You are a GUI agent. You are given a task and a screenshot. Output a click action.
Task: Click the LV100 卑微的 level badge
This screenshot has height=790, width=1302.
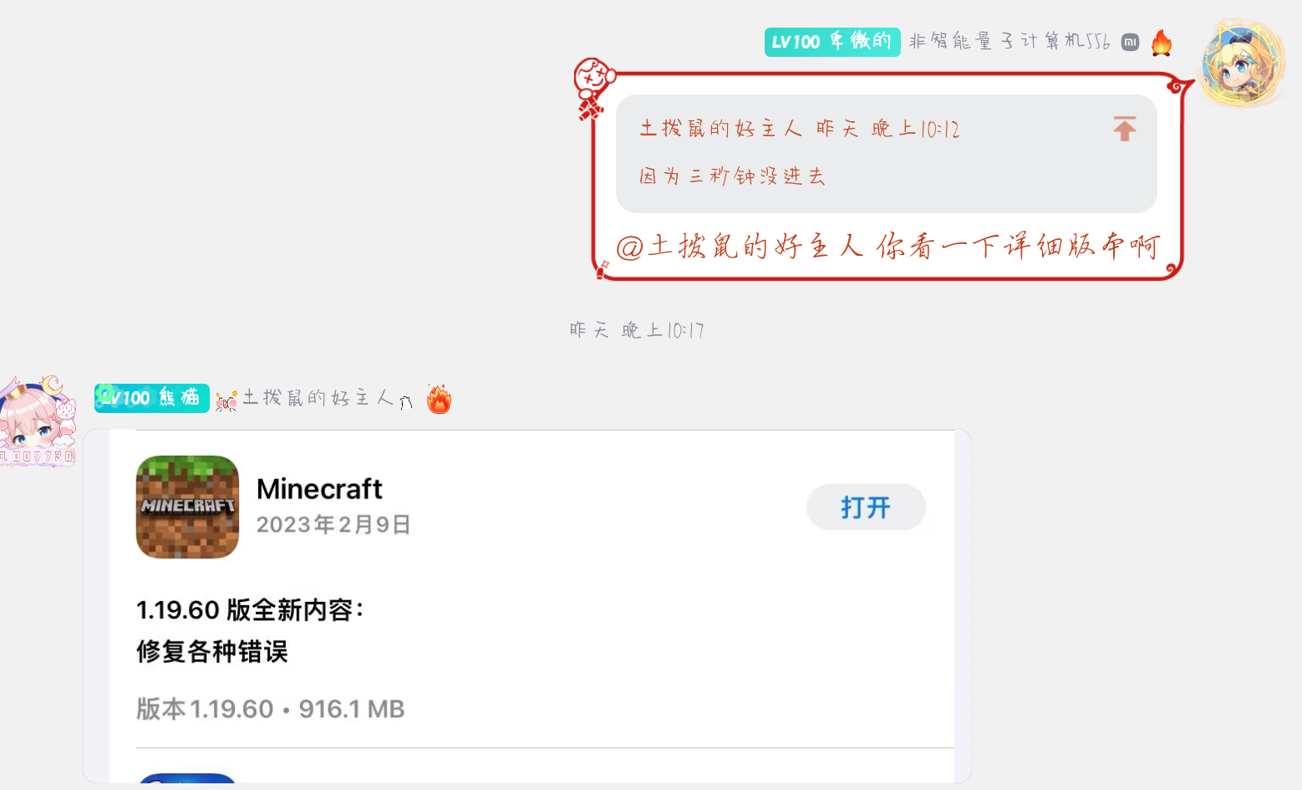tap(832, 42)
